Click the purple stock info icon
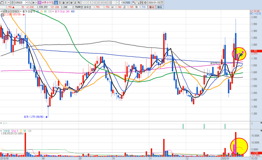Viewport: 262px width, 160px height. coord(40,2)
